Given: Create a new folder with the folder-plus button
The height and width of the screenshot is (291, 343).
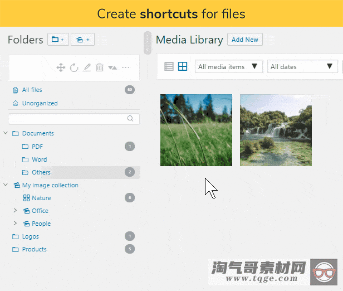Looking at the screenshot, I should [x=58, y=40].
